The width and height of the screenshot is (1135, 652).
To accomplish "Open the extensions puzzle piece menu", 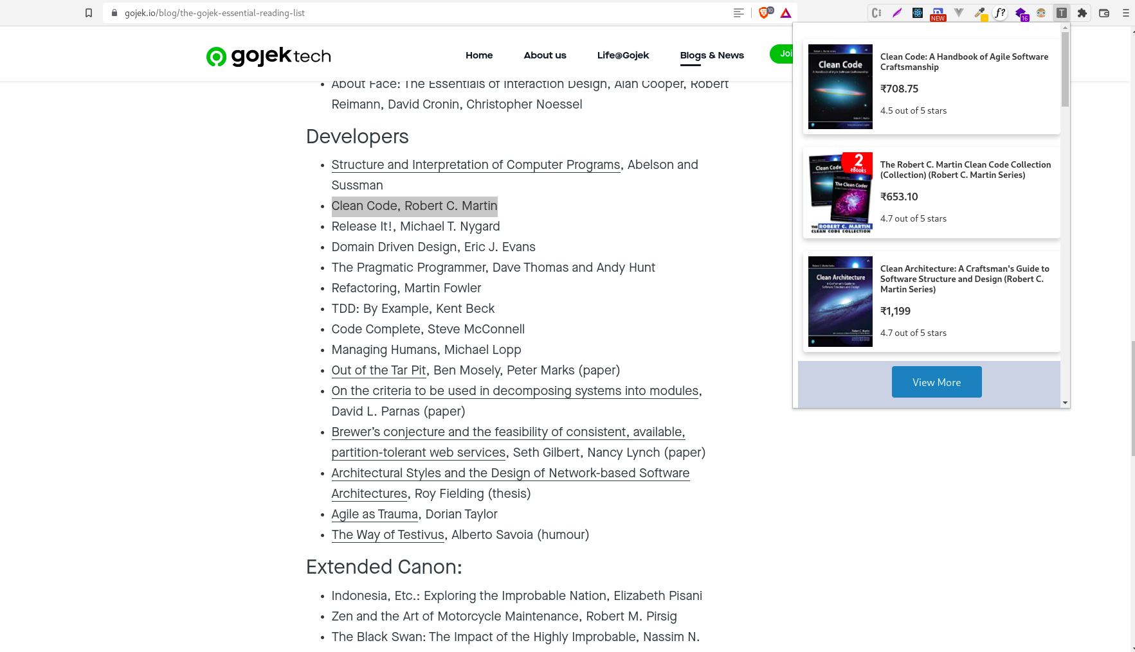I will pyautogui.click(x=1082, y=13).
